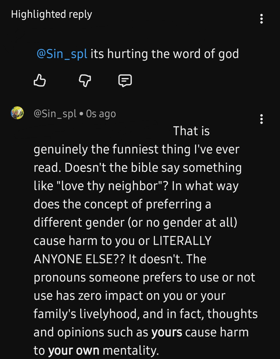
Task: Open the gray @Sin_spl commenter username
Action: [x=55, y=114]
